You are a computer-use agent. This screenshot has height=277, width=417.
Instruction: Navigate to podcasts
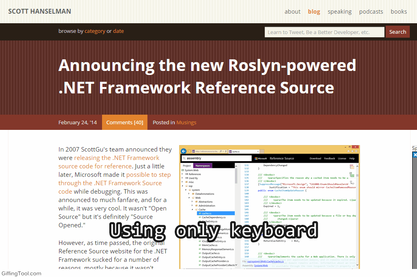pyautogui.click(x=371, y=12)
